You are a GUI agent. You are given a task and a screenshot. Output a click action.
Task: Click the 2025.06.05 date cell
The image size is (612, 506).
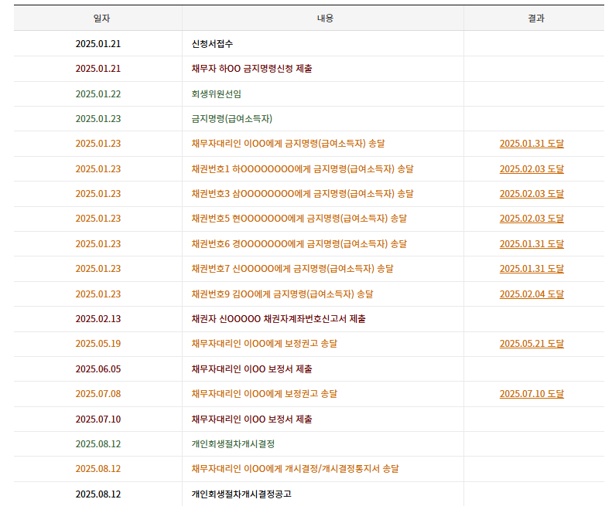(98, 368)
